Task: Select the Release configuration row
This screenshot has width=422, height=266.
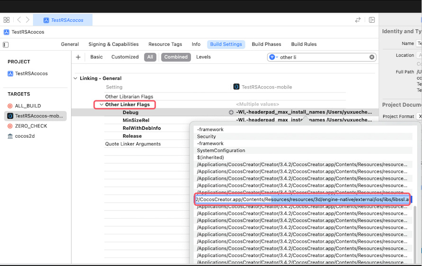Action: click(x=132, y=136)
